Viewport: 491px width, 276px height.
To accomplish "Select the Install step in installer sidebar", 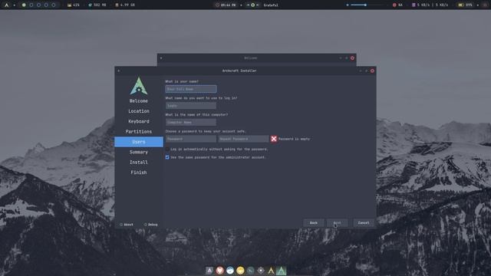I will [139, 162].
